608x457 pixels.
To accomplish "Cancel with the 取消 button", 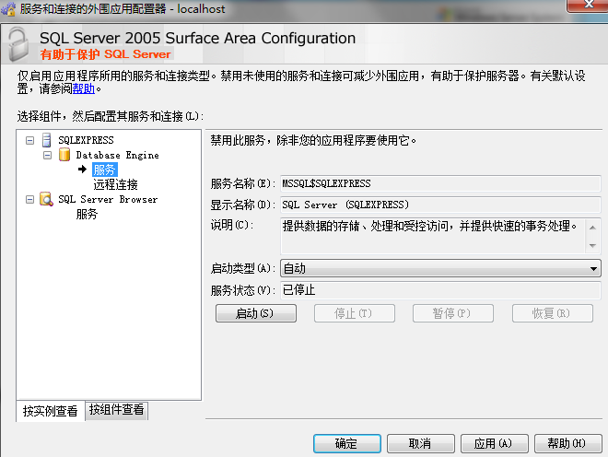I will point(421,443).
